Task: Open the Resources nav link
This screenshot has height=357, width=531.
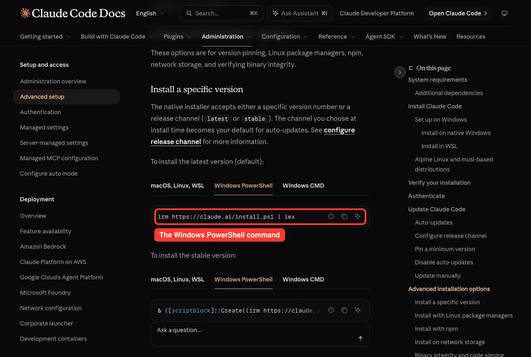Action: 471,37
